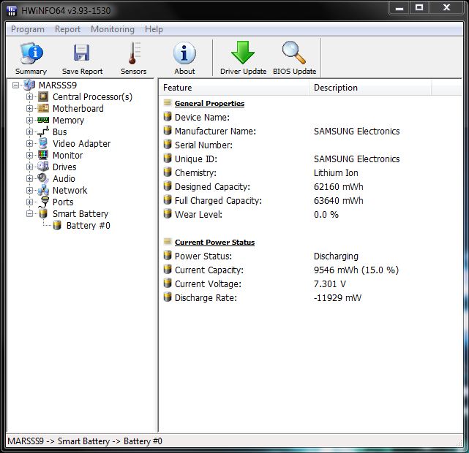Click the Central Processor(s) chip icon
Viewport: 469px width, 453px height.
tap(43, 96)
